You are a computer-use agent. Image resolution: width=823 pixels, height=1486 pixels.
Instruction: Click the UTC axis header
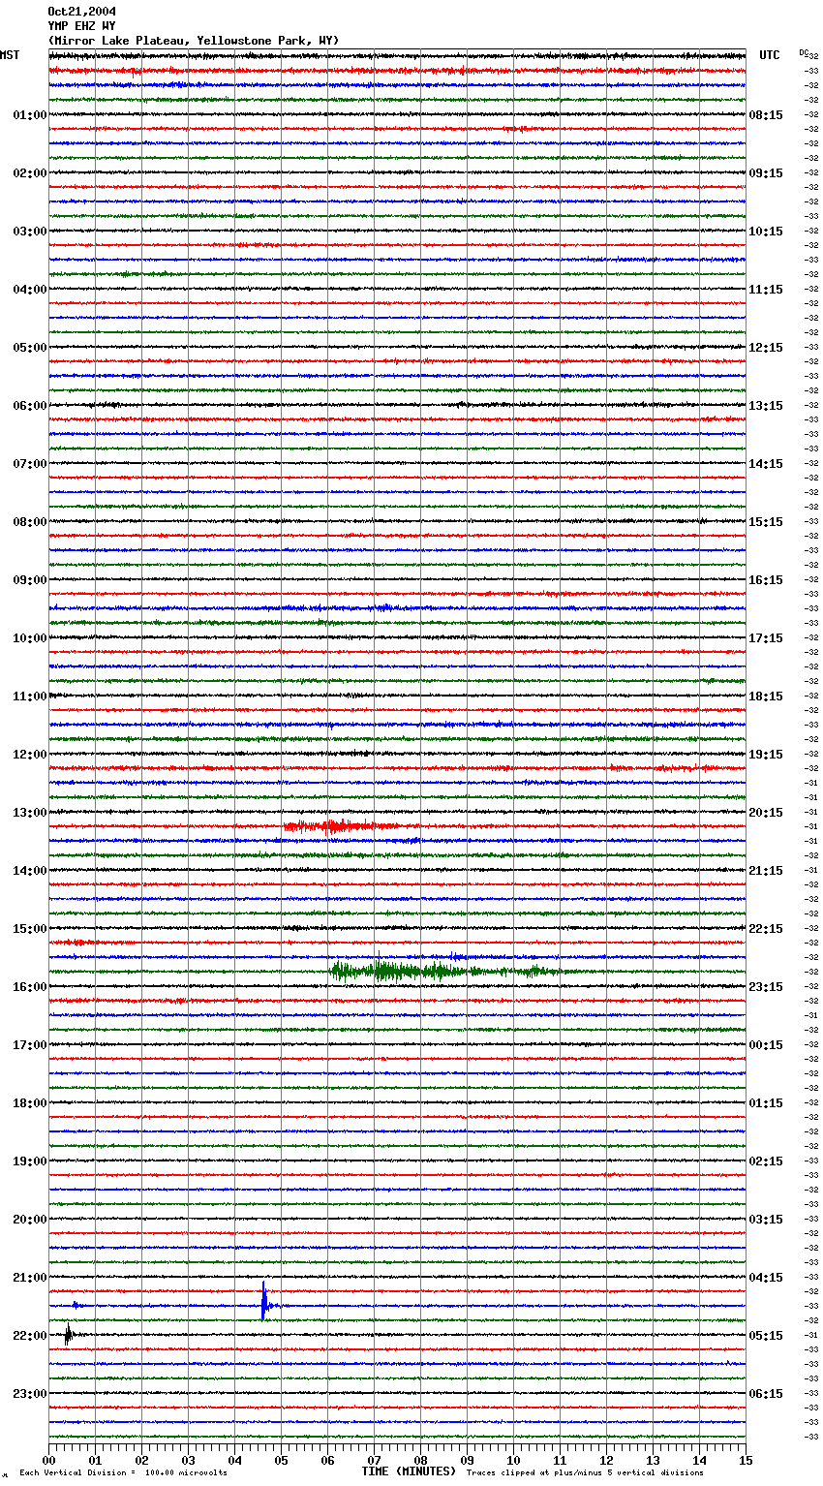pos(770,55)
